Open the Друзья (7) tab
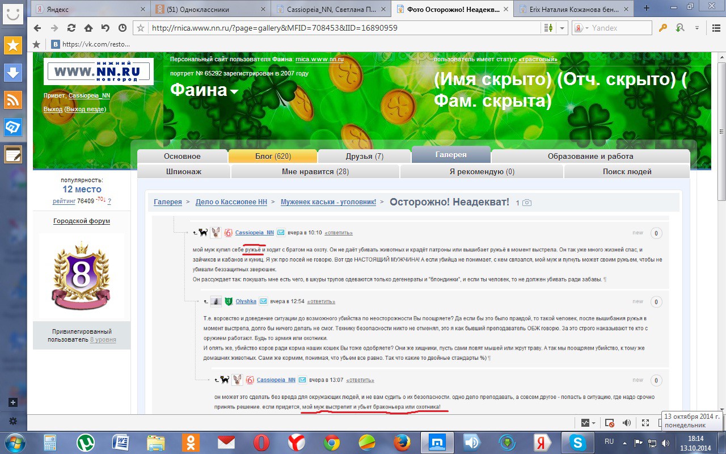The width and height of the screenshot is (726, 454). [x=365, y=156]
